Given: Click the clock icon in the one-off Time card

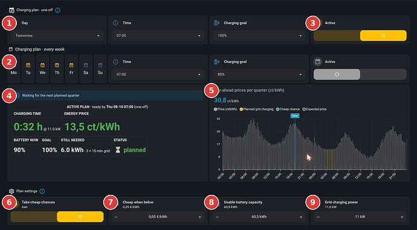Looking at the screenshot, I should pos(115,23).
